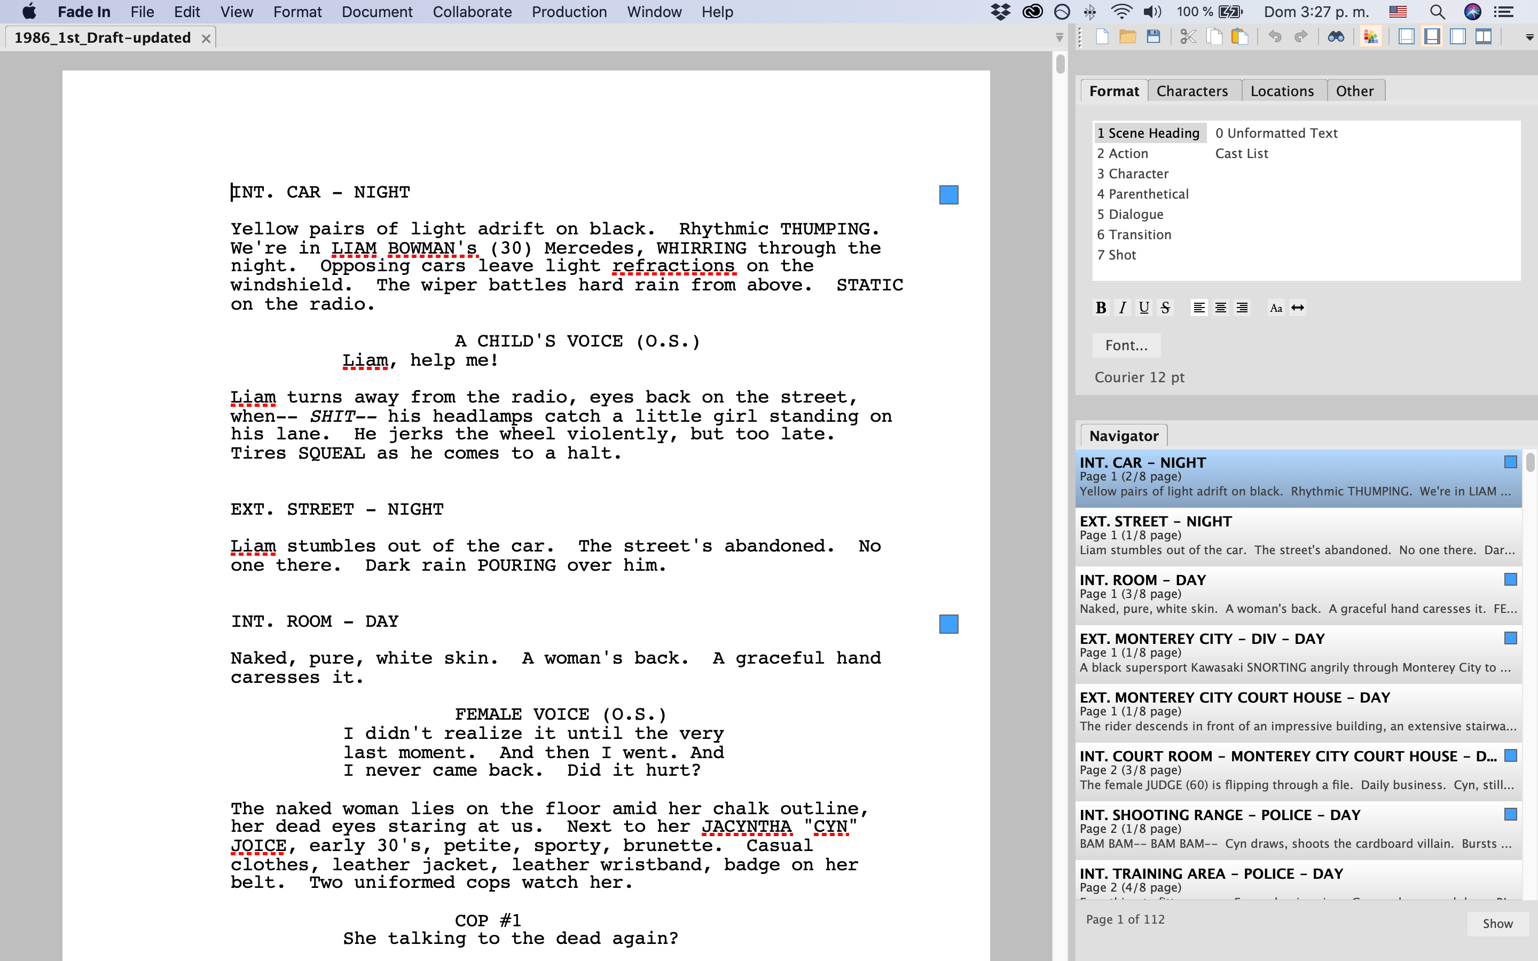Click the Cut scissors icon
The width and height of the screenshot is (1538, 961).
[x=1187, y=37]
